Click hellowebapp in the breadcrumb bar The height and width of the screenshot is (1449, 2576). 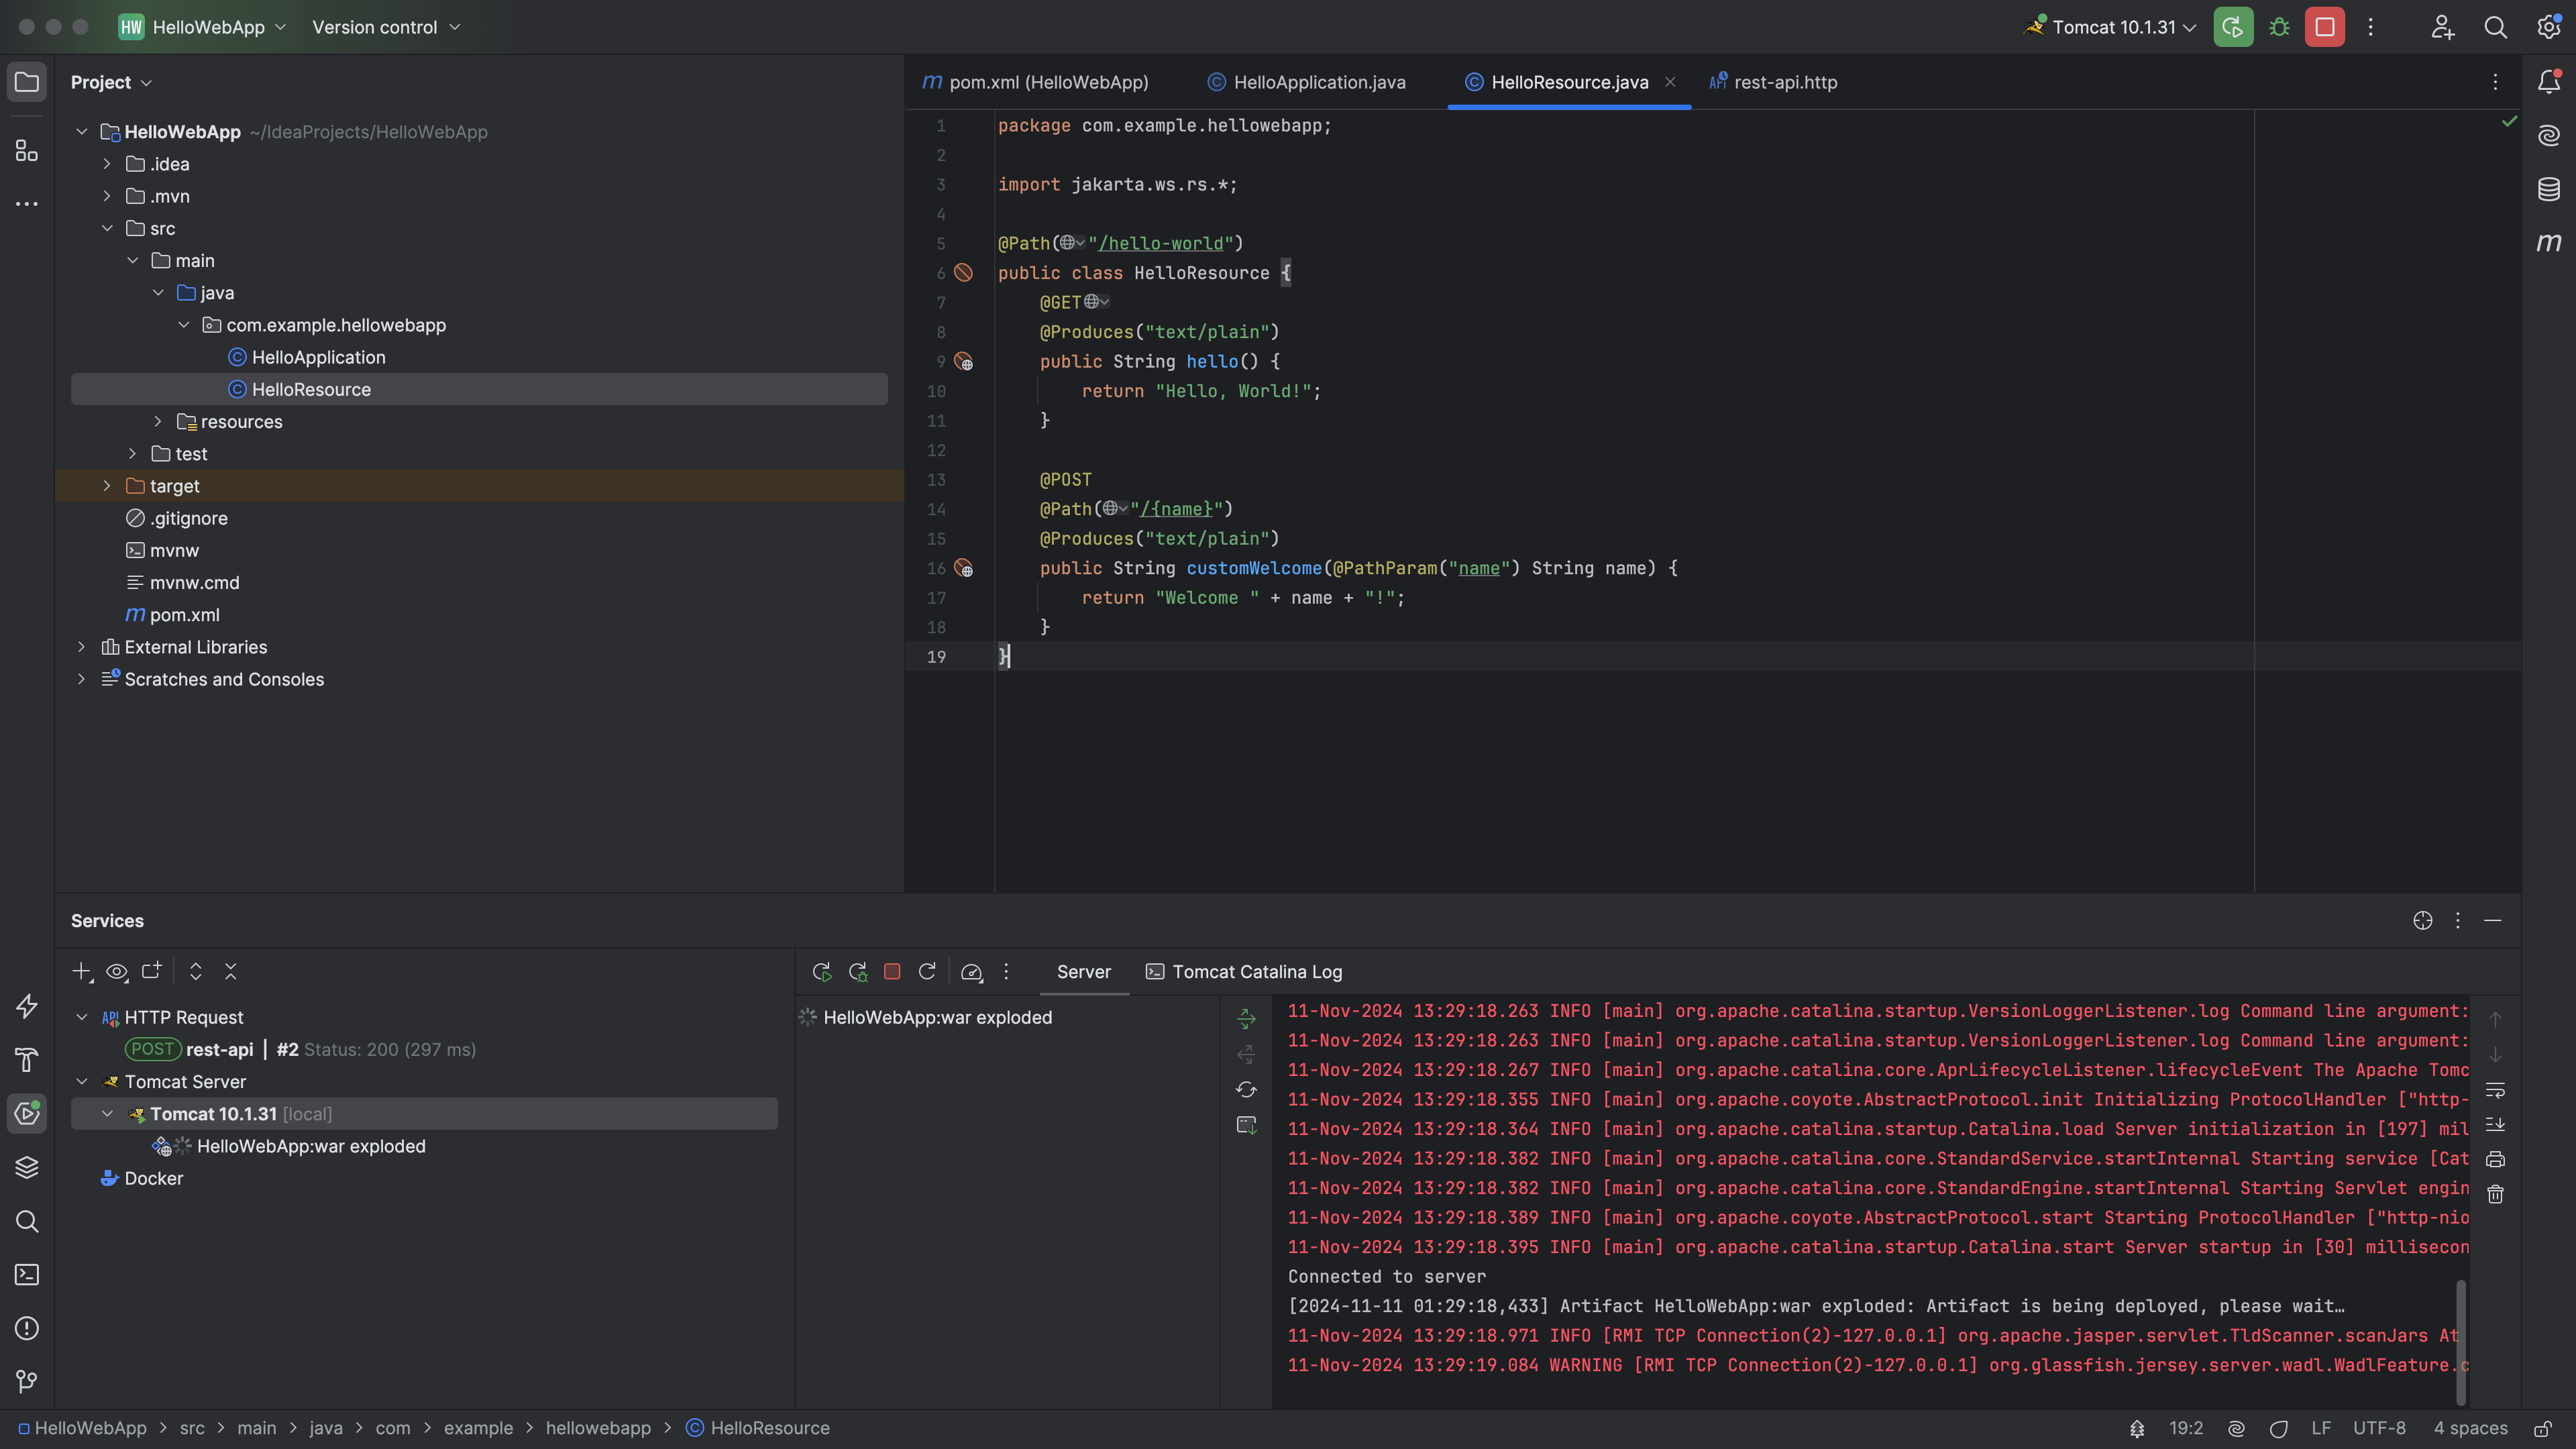[600, 1428]
